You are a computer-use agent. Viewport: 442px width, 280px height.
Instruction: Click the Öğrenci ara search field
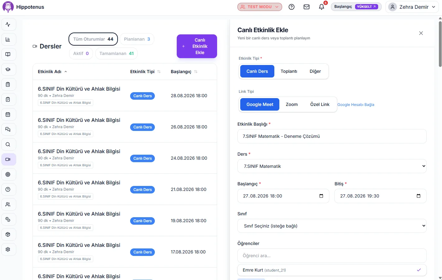[x=332, y=256]
